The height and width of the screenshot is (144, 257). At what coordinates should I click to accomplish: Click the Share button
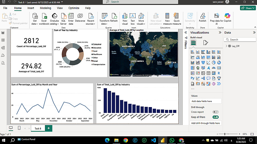pos(247,8)
